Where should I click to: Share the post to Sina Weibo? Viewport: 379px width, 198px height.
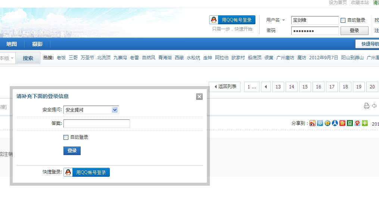click(313, 123)
